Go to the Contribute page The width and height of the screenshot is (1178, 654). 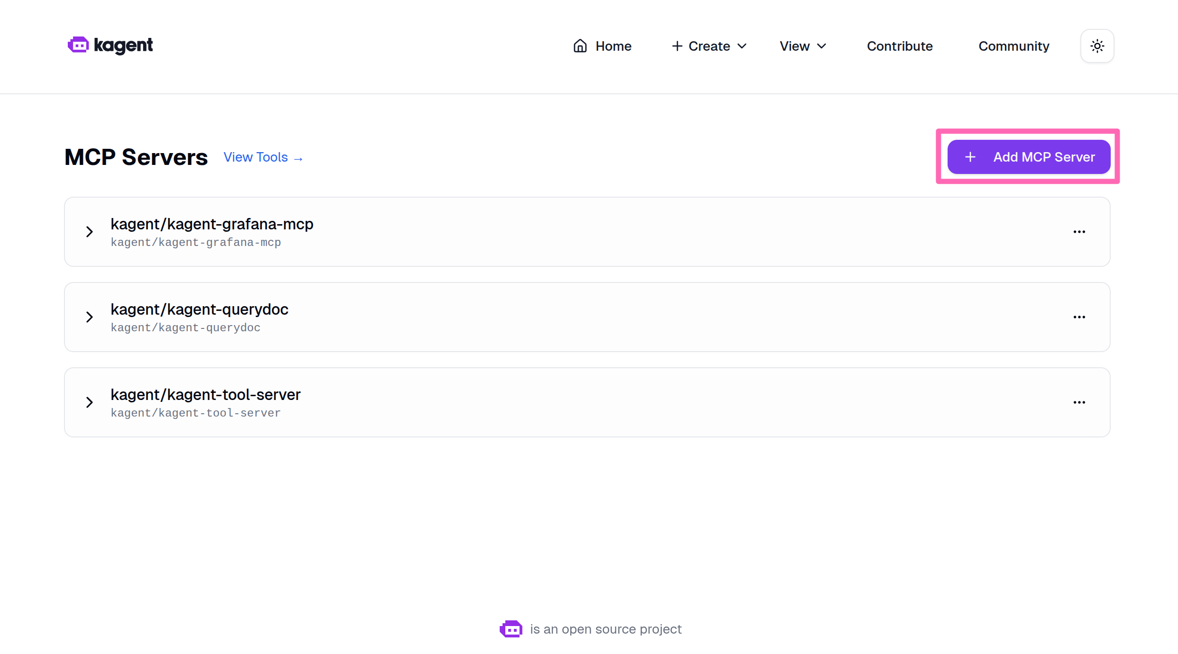899,46
